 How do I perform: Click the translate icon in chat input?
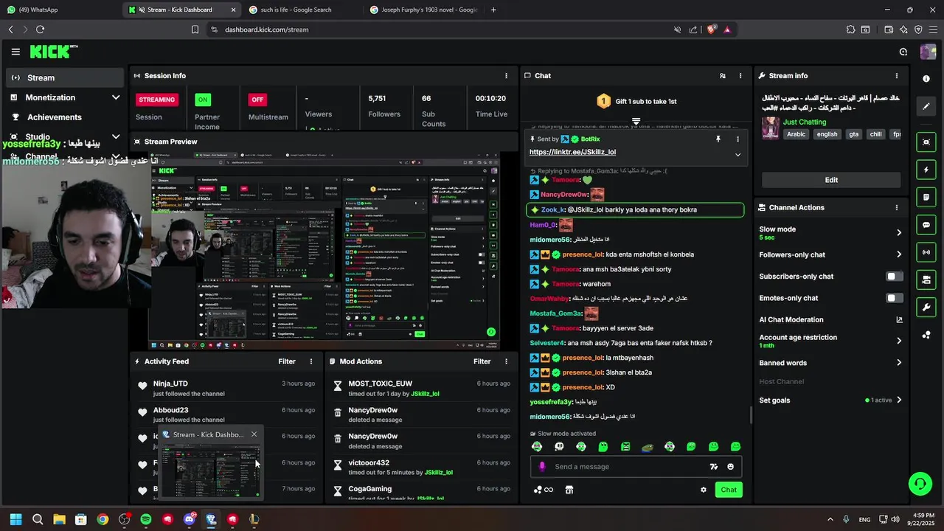coord(713,467)
